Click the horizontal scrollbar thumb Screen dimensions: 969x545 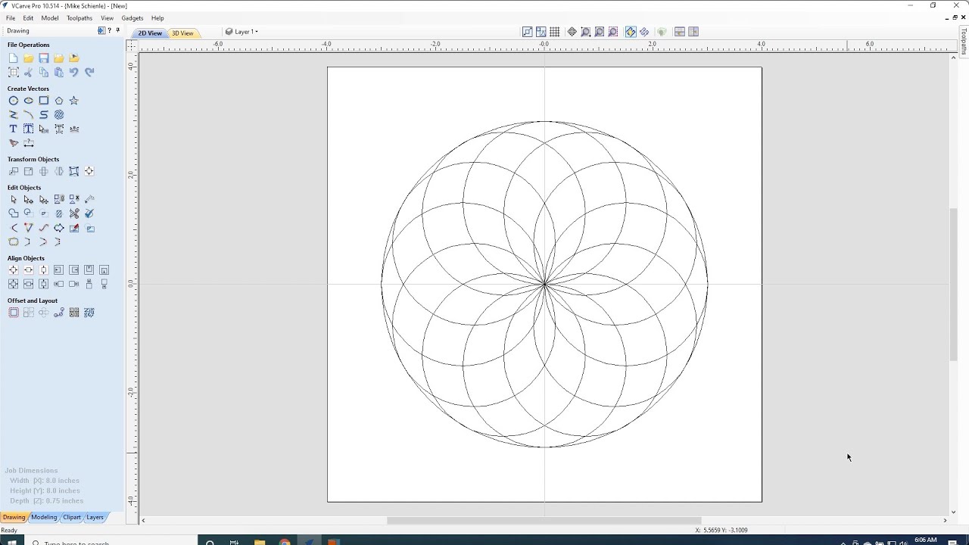pos(544,520)
